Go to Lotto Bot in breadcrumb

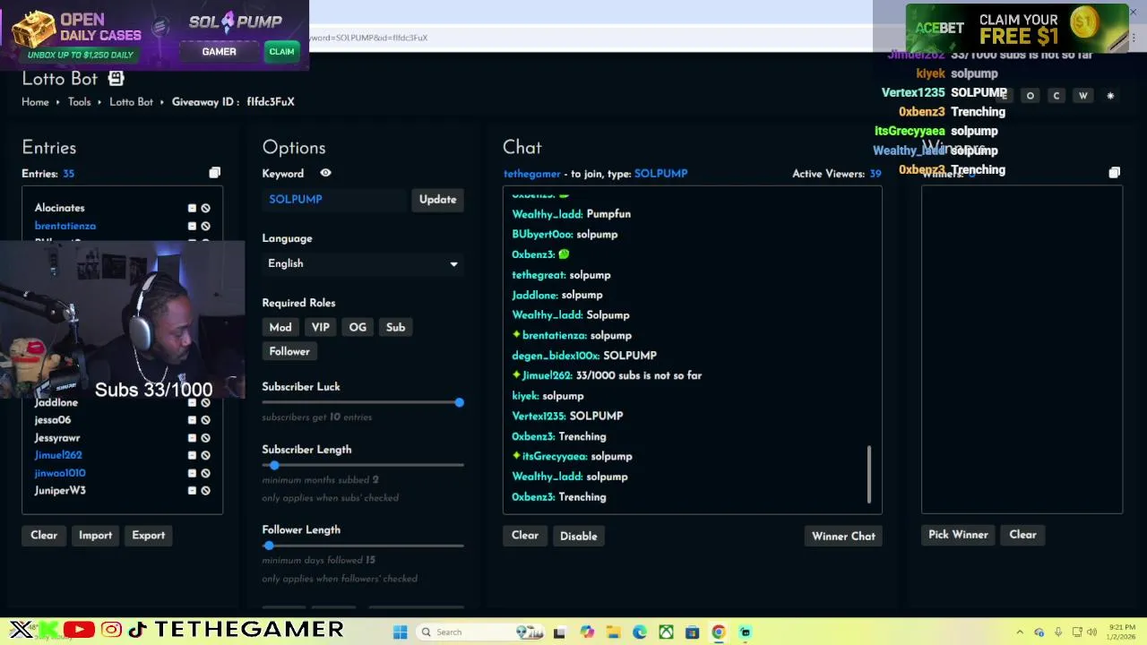coord(131,102)
